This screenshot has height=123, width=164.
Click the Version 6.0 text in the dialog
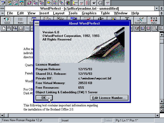click(x=51, y=32)
